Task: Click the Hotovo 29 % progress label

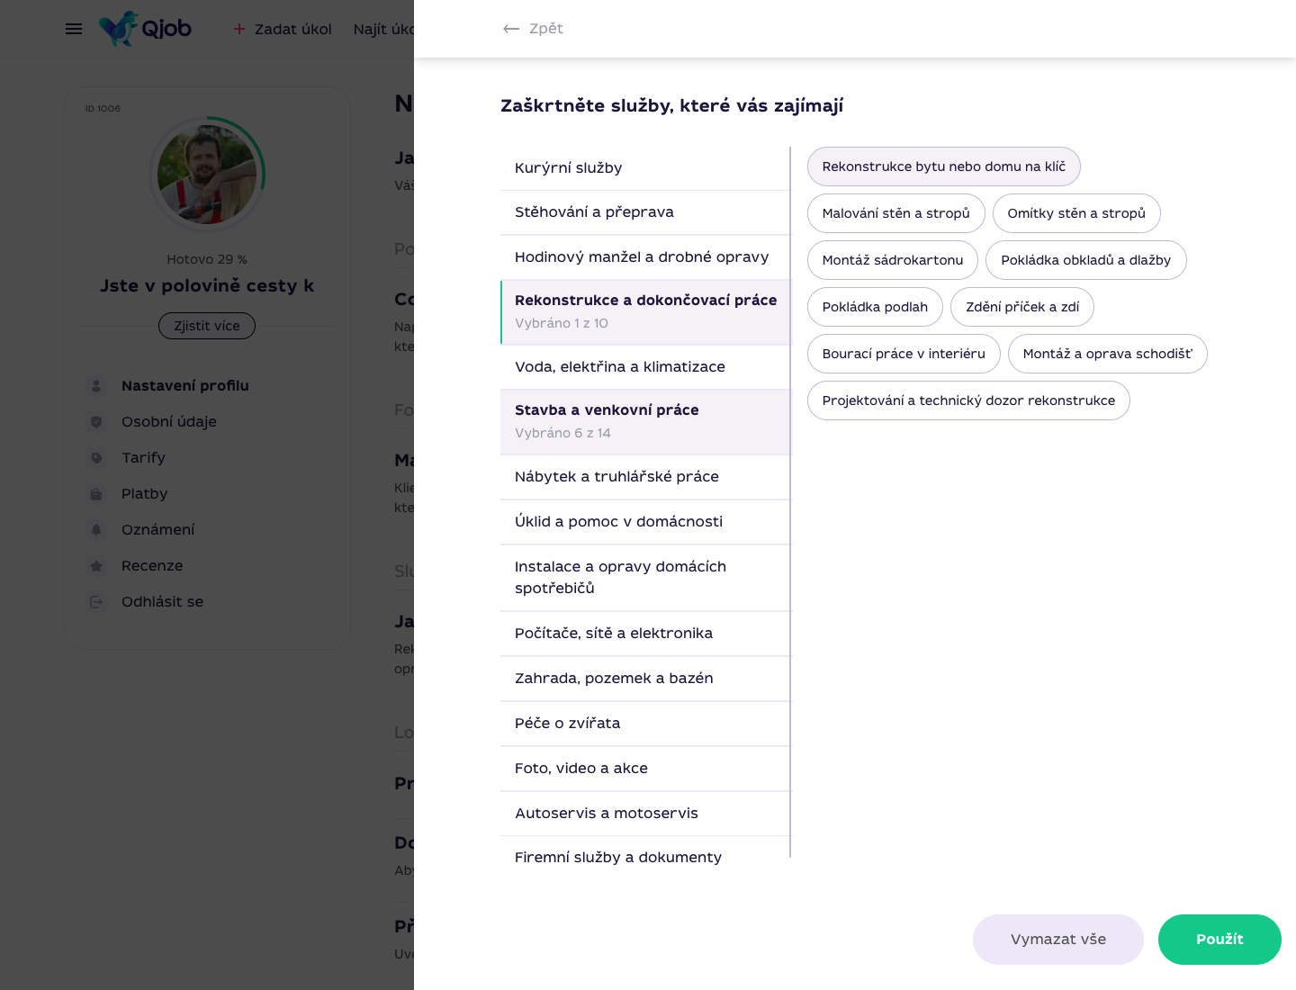Action: point(207,259)
